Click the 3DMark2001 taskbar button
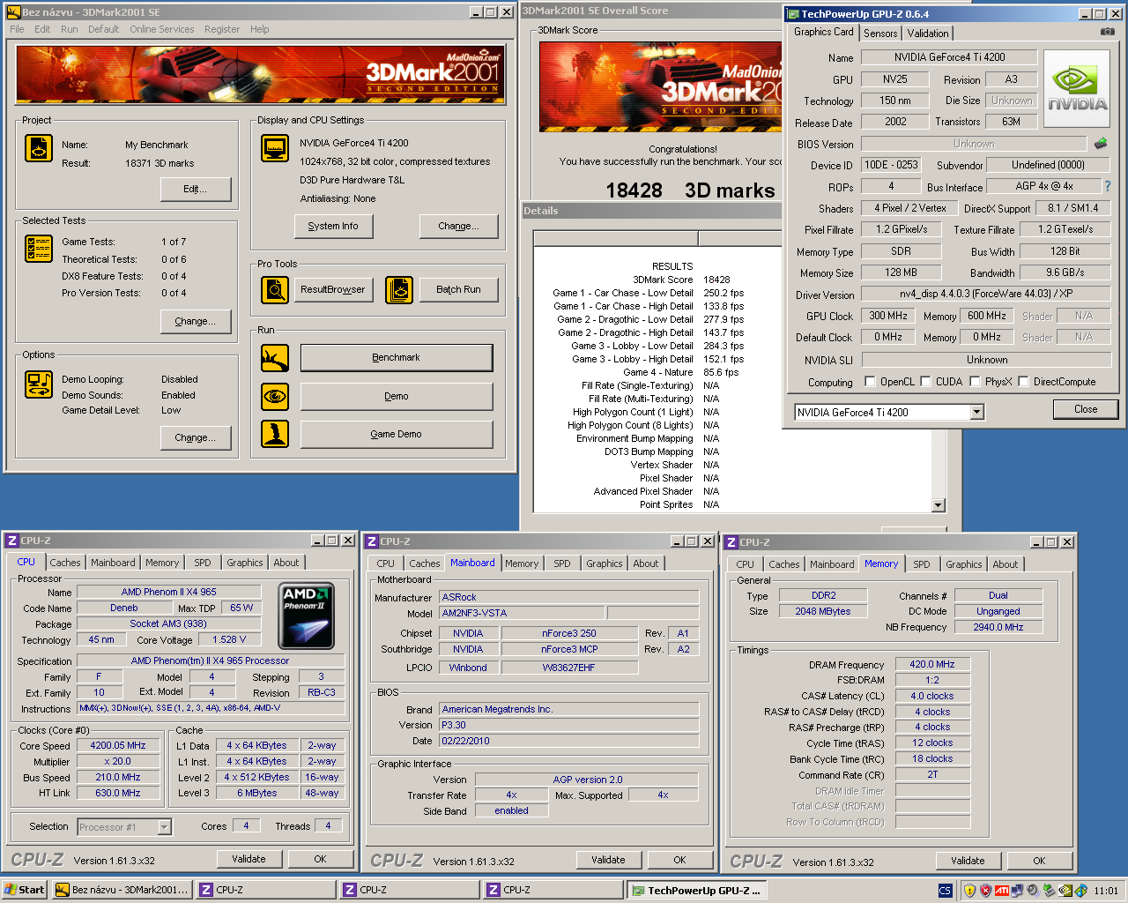Viewport: 1128px width, 903px height. pyautogui.click(x=122, y=890)
